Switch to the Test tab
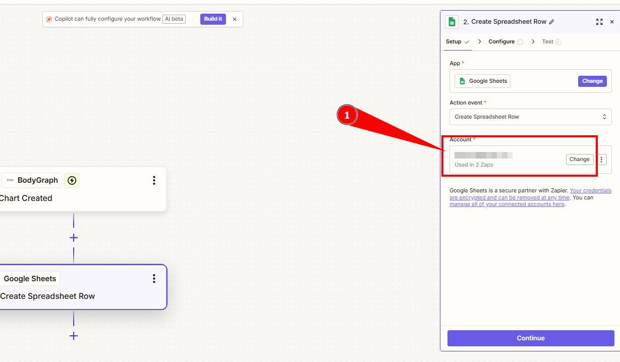 pos(547,42)
